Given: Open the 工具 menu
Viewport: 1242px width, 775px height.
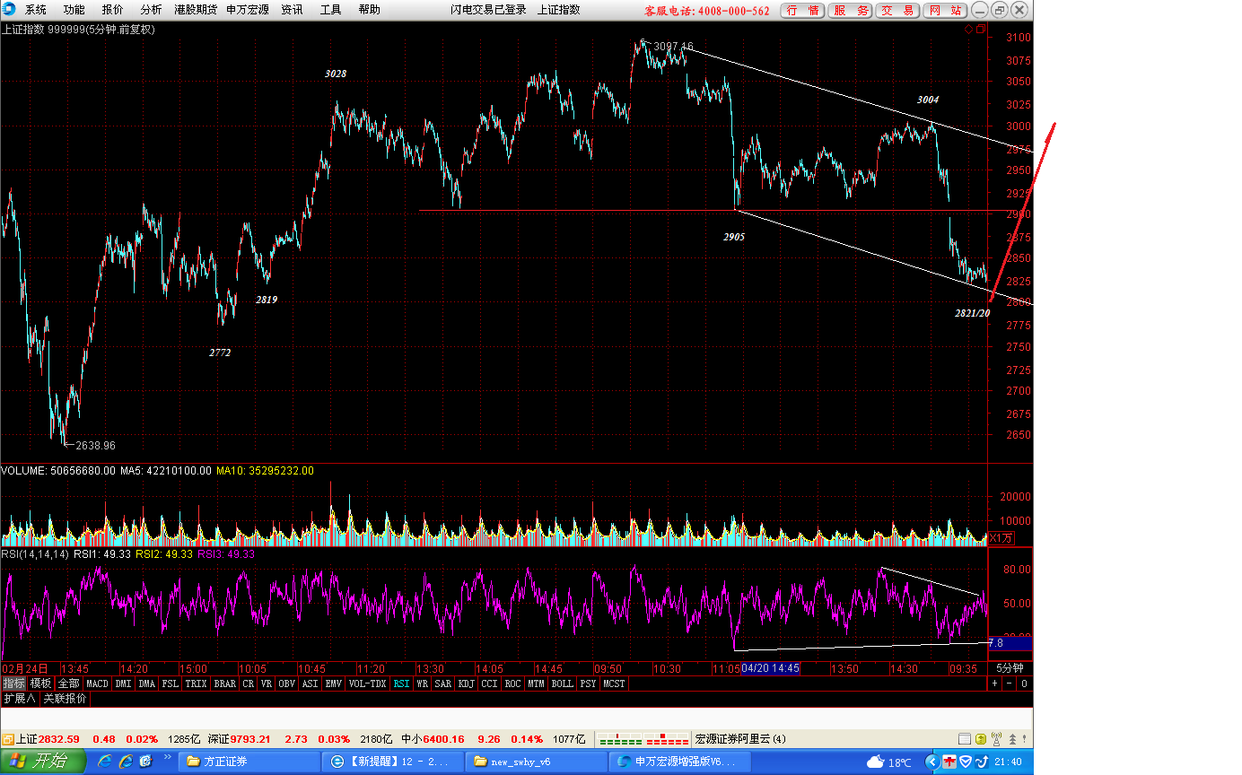Looking at the screenshot, I should click(x=331, y=10).
